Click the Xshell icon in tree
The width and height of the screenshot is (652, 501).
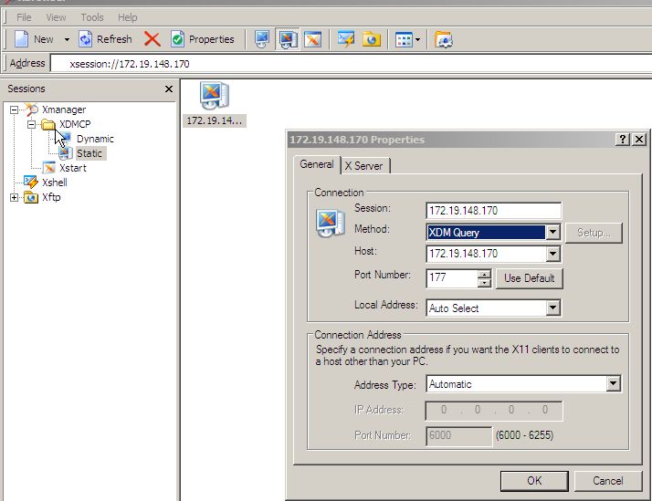pos(31,182)
